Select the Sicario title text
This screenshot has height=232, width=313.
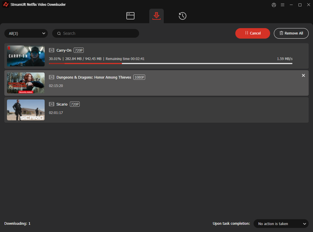[x=62, y=104]
